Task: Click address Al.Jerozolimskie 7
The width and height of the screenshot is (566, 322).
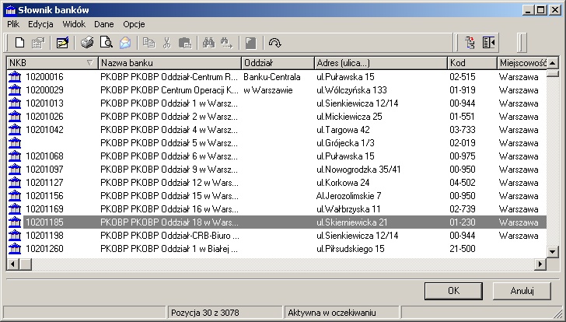Action: [348, 196]
